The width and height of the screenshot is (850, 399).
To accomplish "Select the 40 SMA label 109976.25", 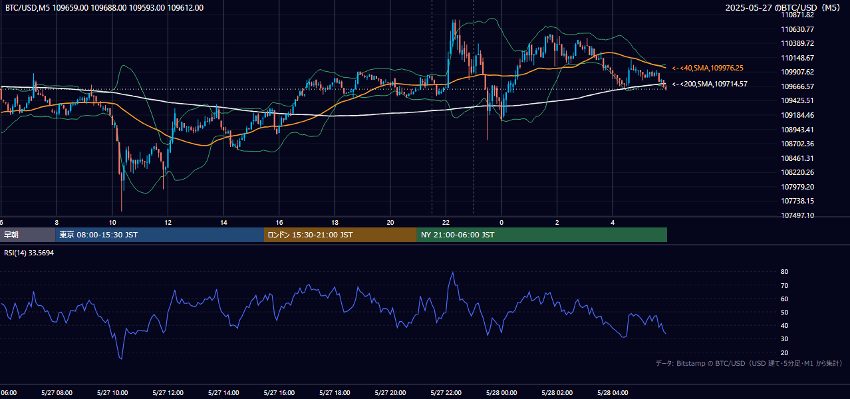I will tap(708, 68).
